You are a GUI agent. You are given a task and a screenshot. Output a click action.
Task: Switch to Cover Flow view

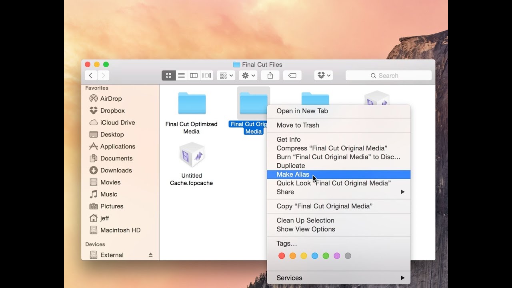pyautogui.click(x=207, y=75)
